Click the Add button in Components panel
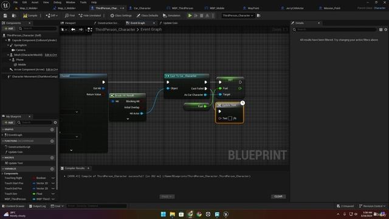 point(9,29)
